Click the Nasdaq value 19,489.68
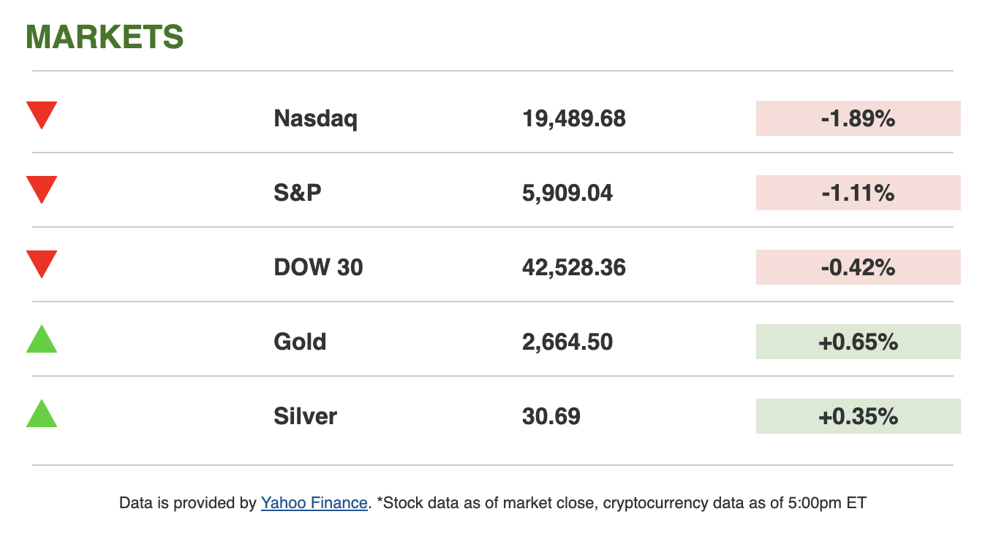 (x=574, y=118)
